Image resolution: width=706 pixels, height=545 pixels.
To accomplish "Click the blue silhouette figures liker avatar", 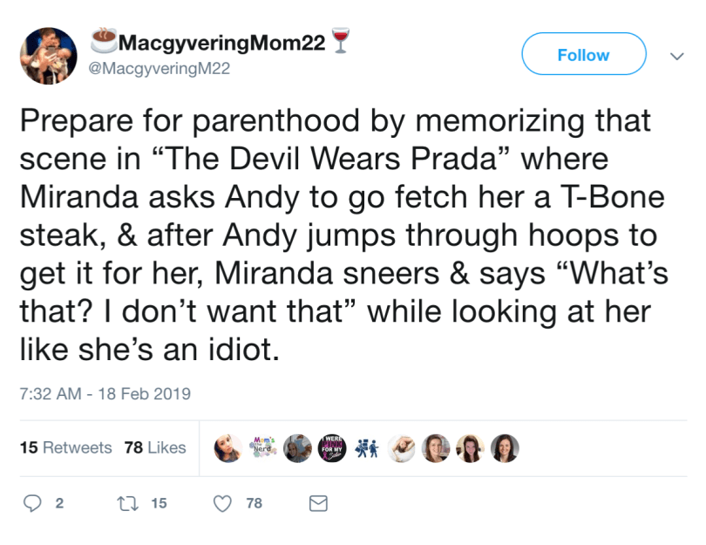I will (366, 447).
